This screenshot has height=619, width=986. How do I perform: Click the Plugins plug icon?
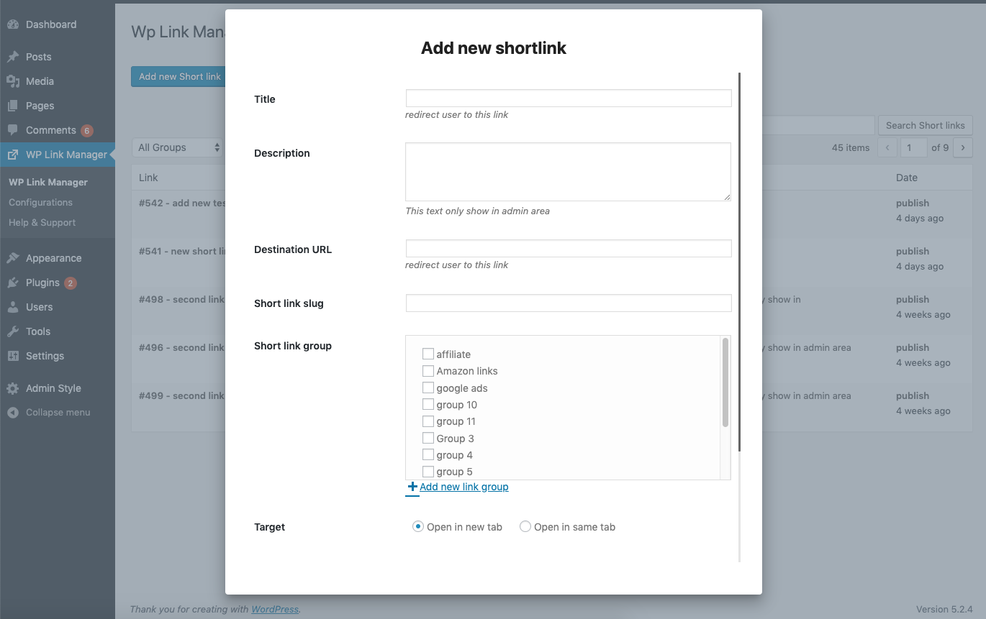tap(13, 283)
